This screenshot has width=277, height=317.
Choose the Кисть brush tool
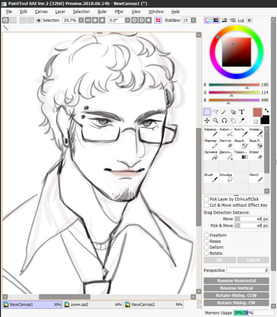[x=241, y=132]
